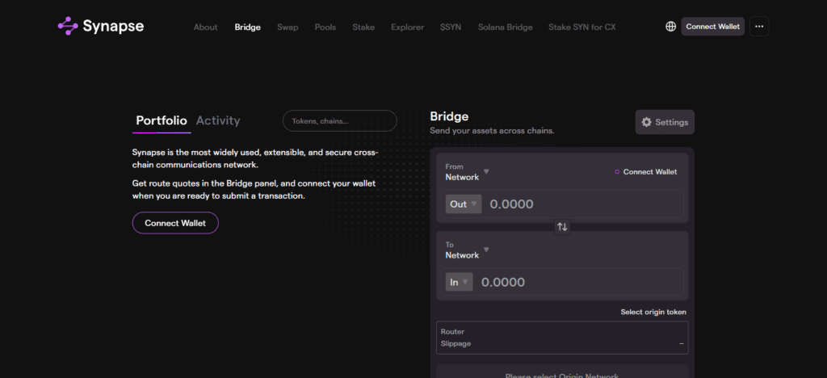
Task: Open bridge Settings with gear icon
Action: 665,122
